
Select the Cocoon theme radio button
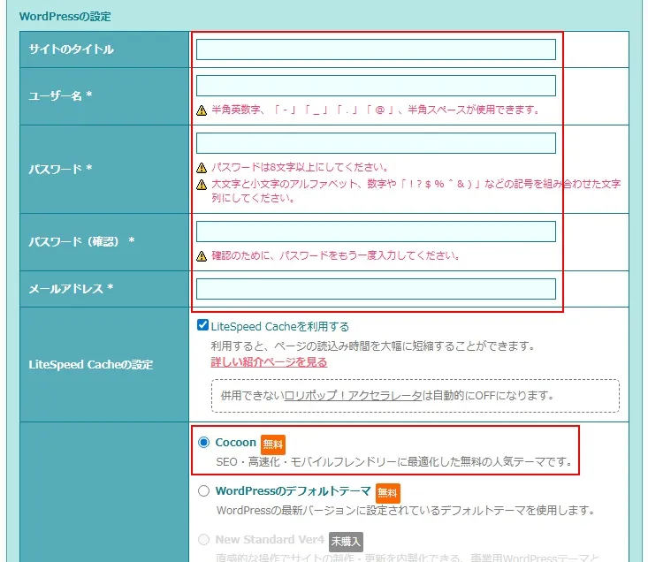[x=204, y=443]
